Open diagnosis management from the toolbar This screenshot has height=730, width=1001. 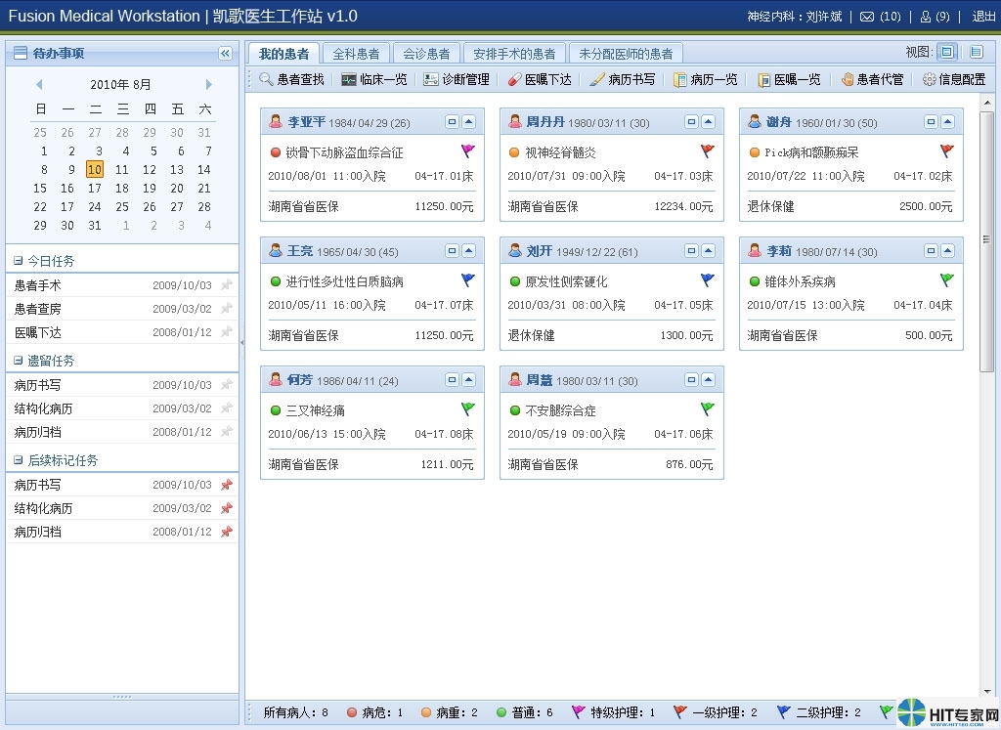tap(431, 79)
